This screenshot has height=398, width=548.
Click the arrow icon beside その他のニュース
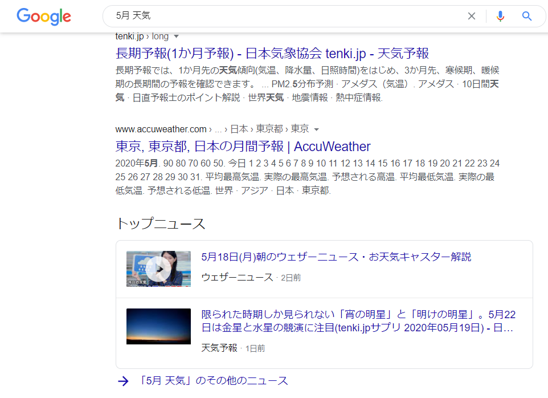(123, 381)
